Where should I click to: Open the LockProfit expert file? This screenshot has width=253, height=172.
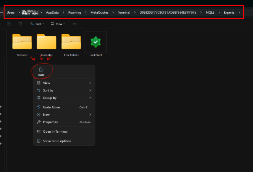[x=96, y=44]
